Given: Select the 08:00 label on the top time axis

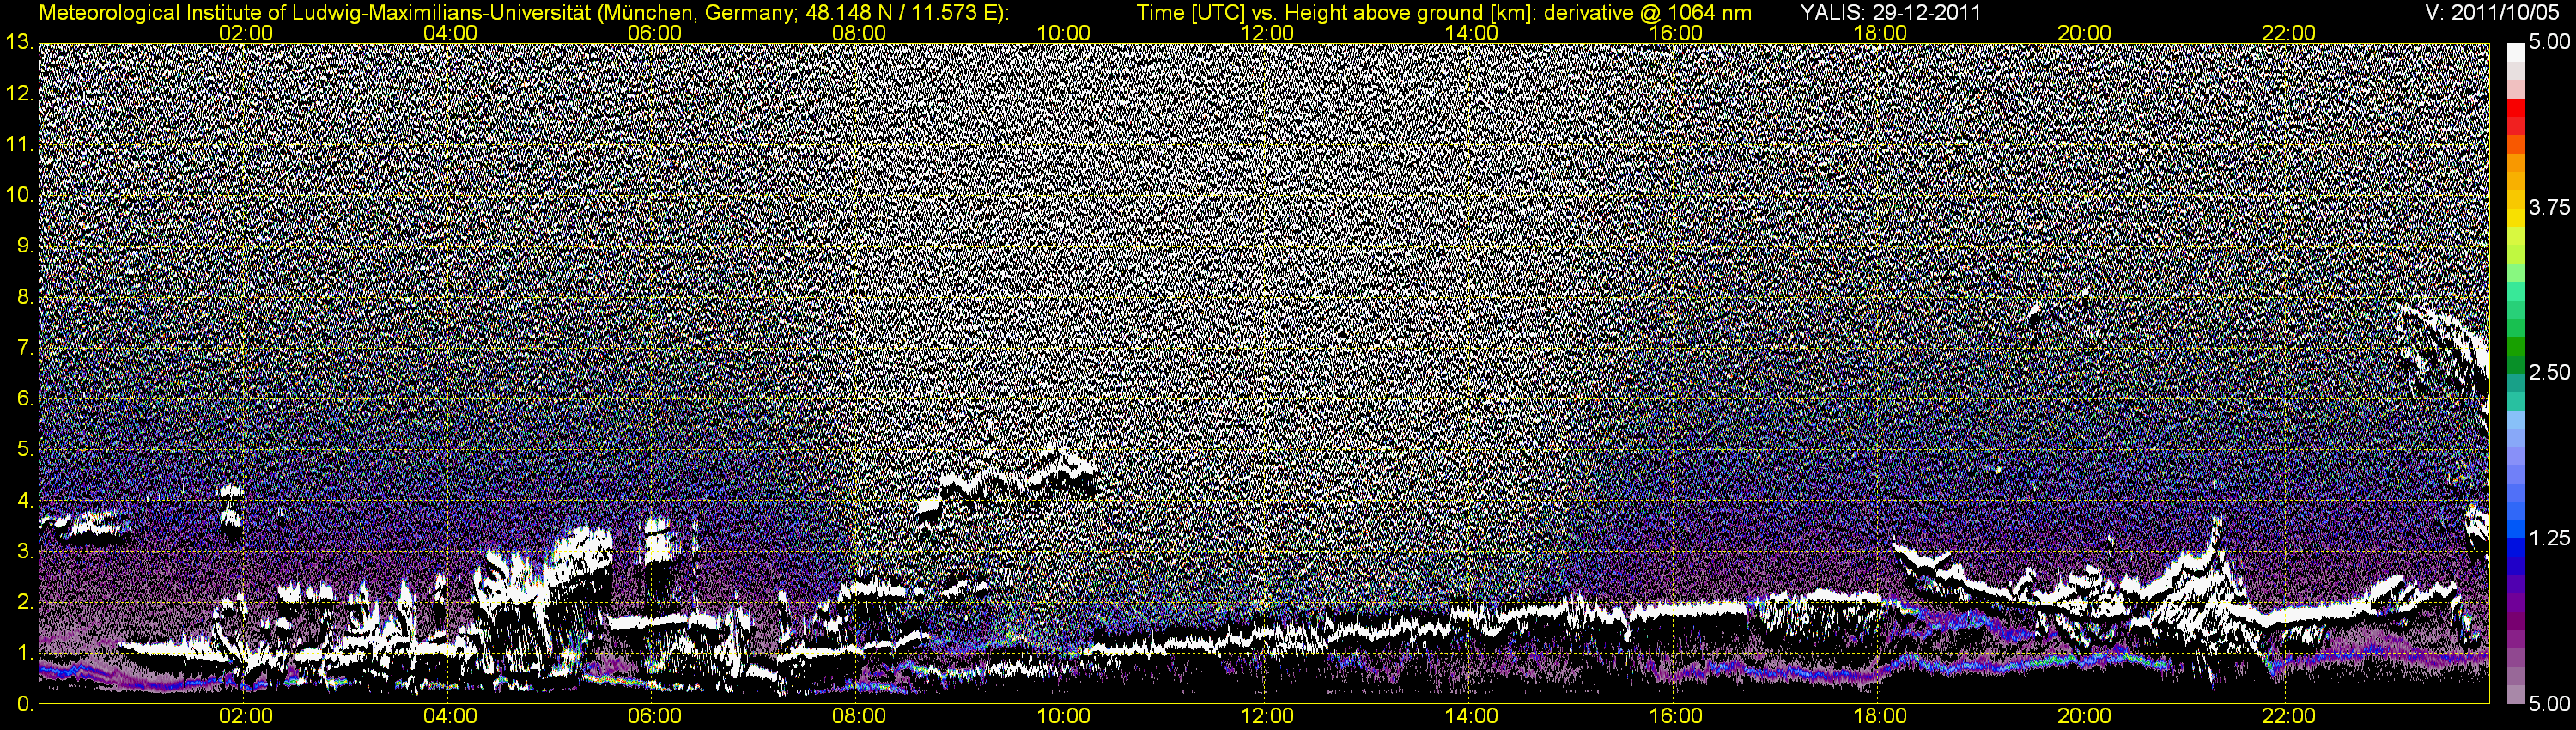Looking at the screenshot, I should [x=859, y=33].
